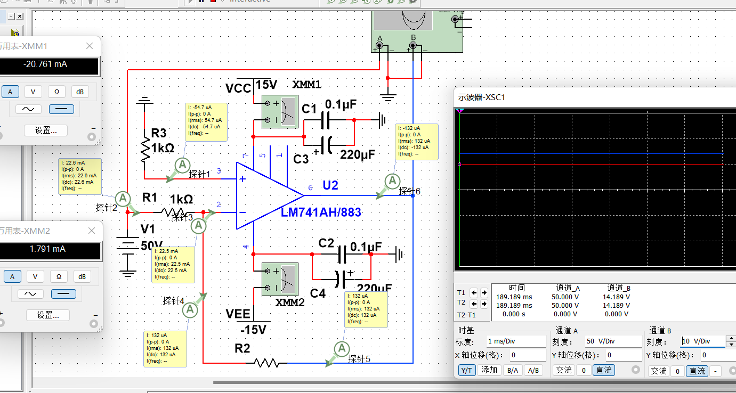The image size is (736, 393).
Task: Click the 探针2 ammeter probe icon
Action: pos(123,199)
